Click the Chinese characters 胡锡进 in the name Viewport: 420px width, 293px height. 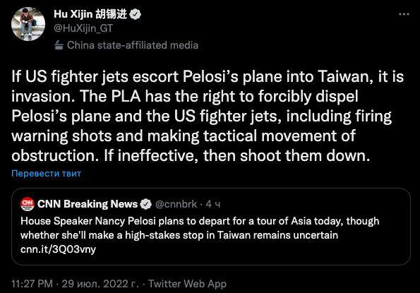[111, 14]
